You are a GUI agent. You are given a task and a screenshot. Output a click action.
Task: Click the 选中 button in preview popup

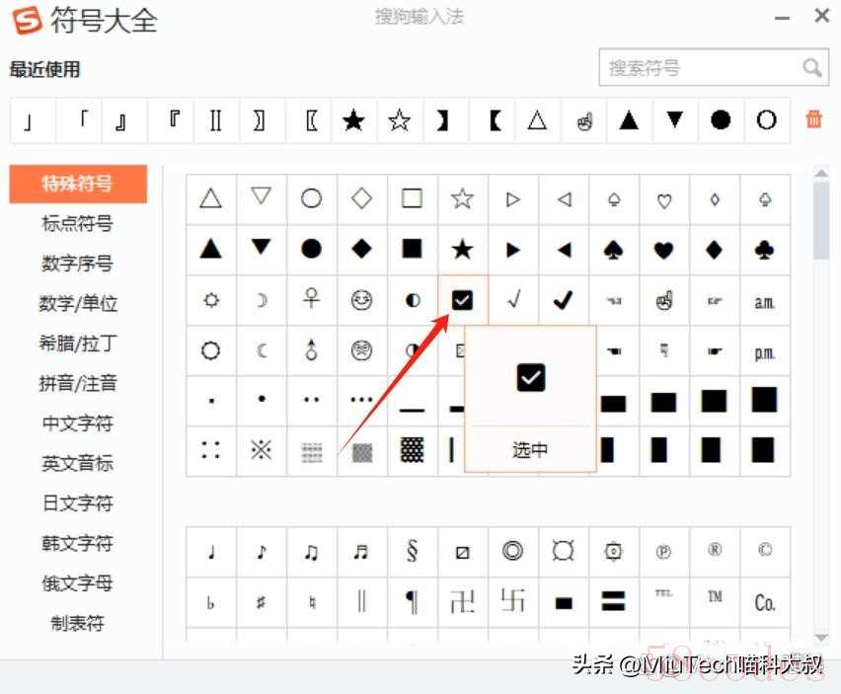point(530,450)
